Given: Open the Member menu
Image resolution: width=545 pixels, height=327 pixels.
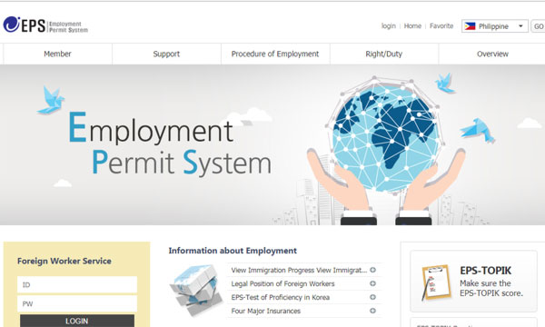Looking at the screenshot, I should pyautogui.click(x=58, y=54).
